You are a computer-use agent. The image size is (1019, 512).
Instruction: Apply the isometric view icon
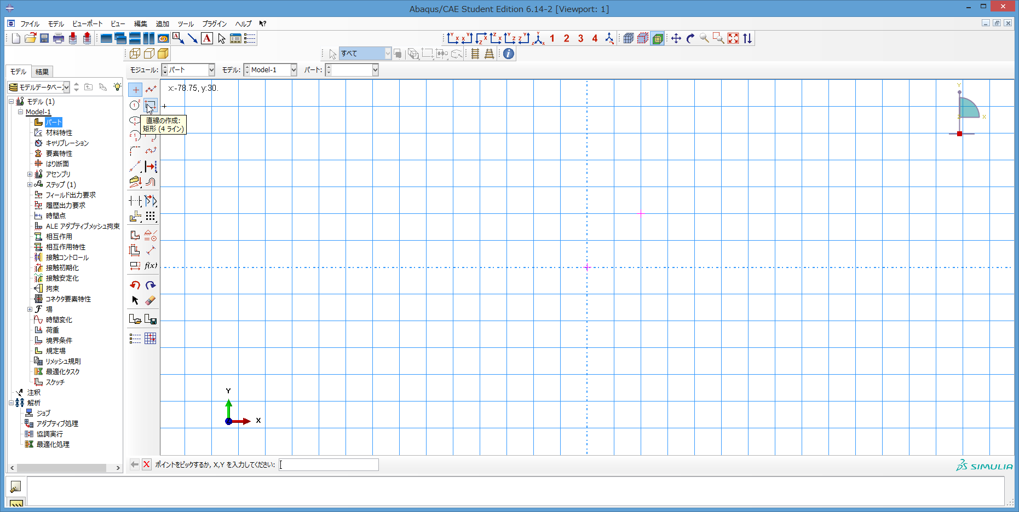click(x=538, y=38)
